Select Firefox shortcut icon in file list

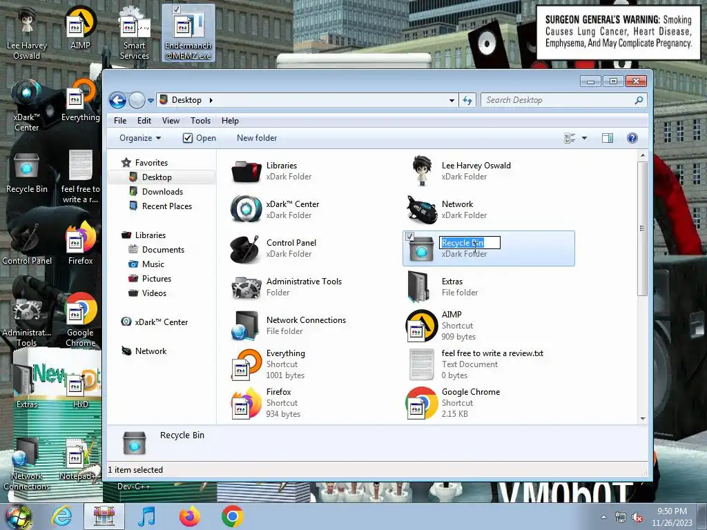(x=246, y=403)
